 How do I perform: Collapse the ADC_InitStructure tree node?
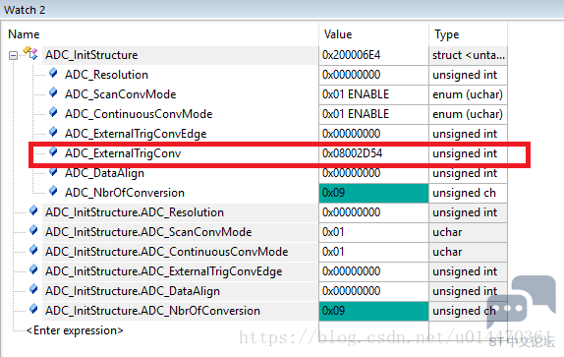tap(13, 55)
